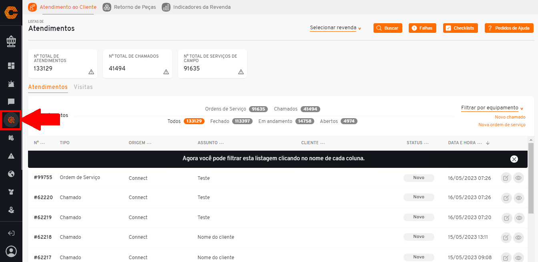Open the Filtrar por equipamento dropdown
This screenshot has width=538, height=262.
tap(492, 108)
